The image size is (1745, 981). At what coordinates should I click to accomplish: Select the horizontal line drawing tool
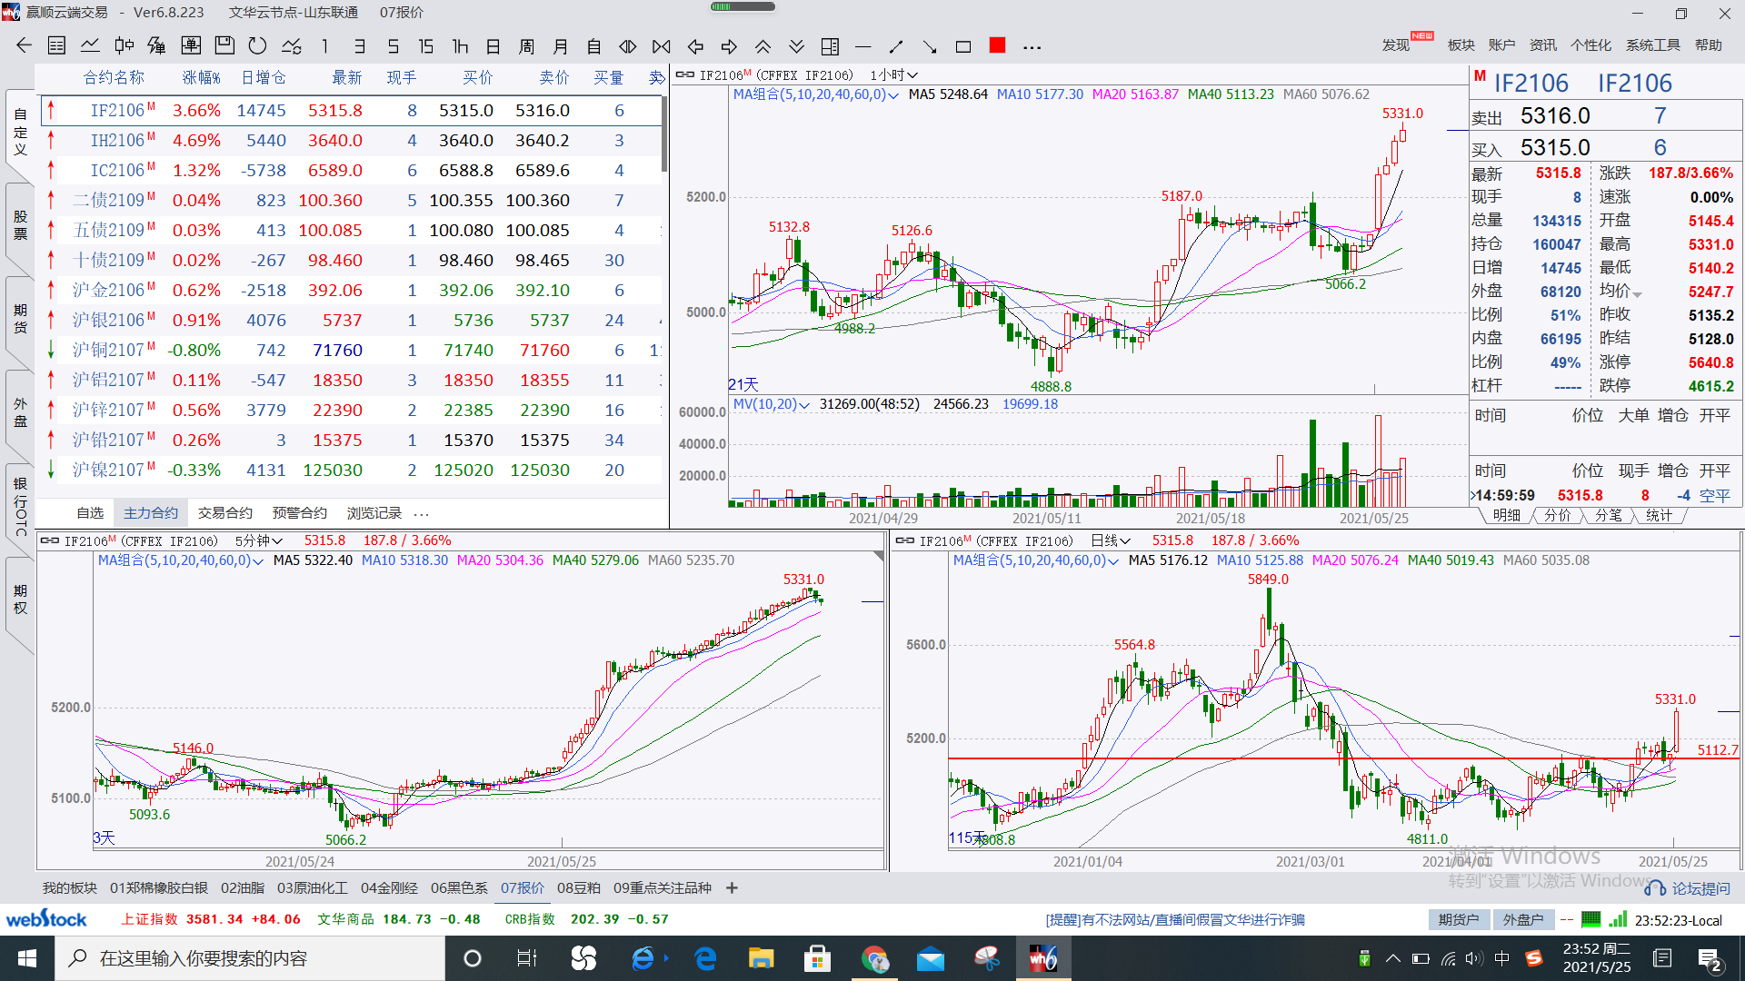(x=863, y=46)
